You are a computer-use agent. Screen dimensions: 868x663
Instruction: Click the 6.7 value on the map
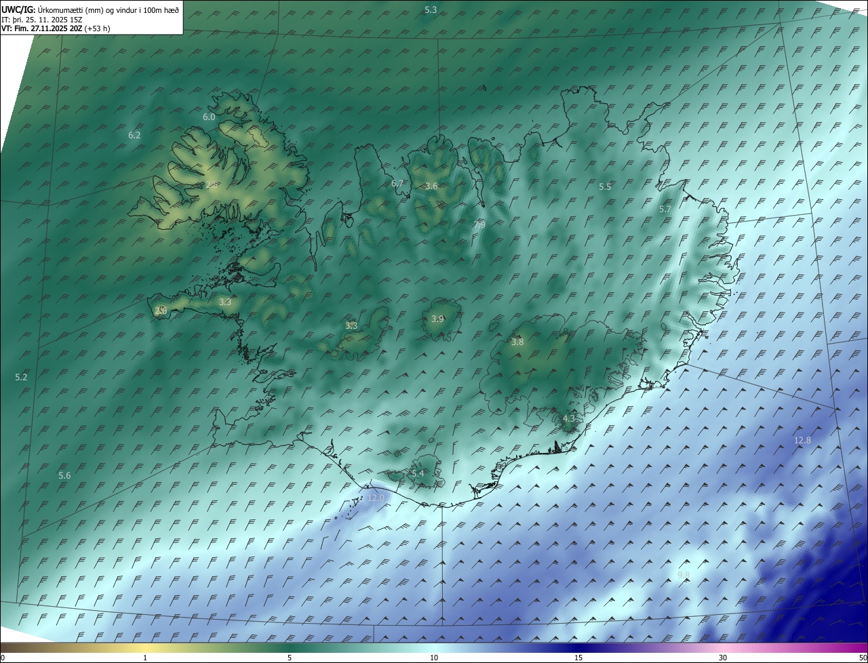(397, 183)
